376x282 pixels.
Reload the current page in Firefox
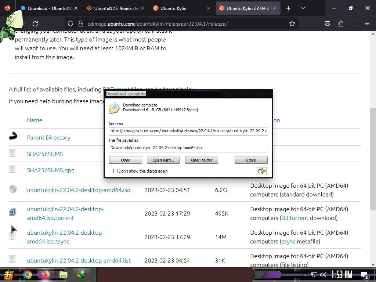[x=35, y=24]
